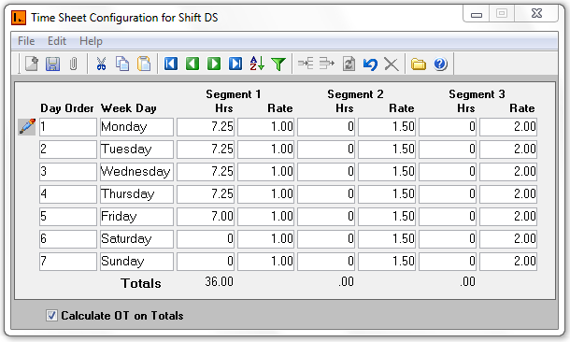Go to last record arrow icon
This screenshot has width=570, height=342.
(x=235, y=64)
